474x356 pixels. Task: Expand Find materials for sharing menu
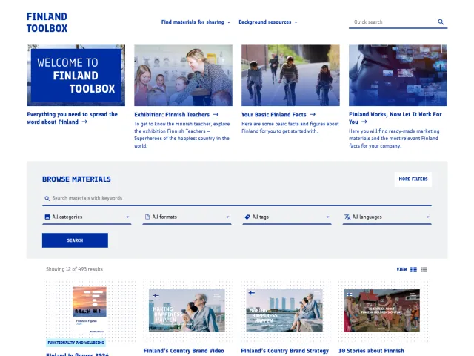pos(196,22)
